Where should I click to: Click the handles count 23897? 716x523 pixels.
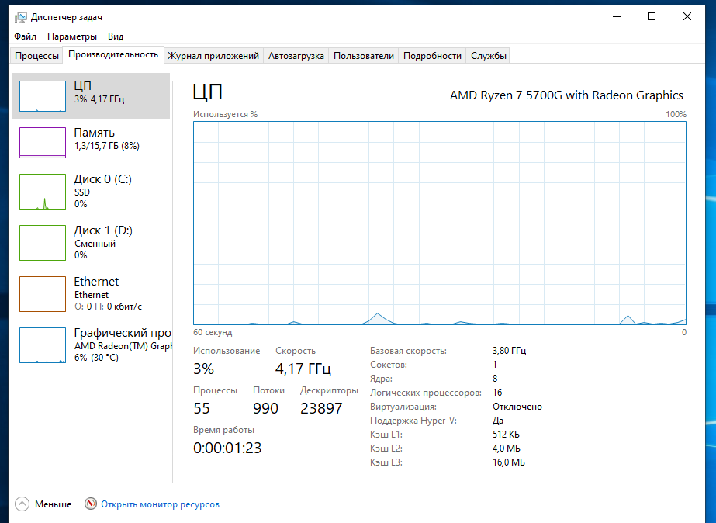point(321,408)
